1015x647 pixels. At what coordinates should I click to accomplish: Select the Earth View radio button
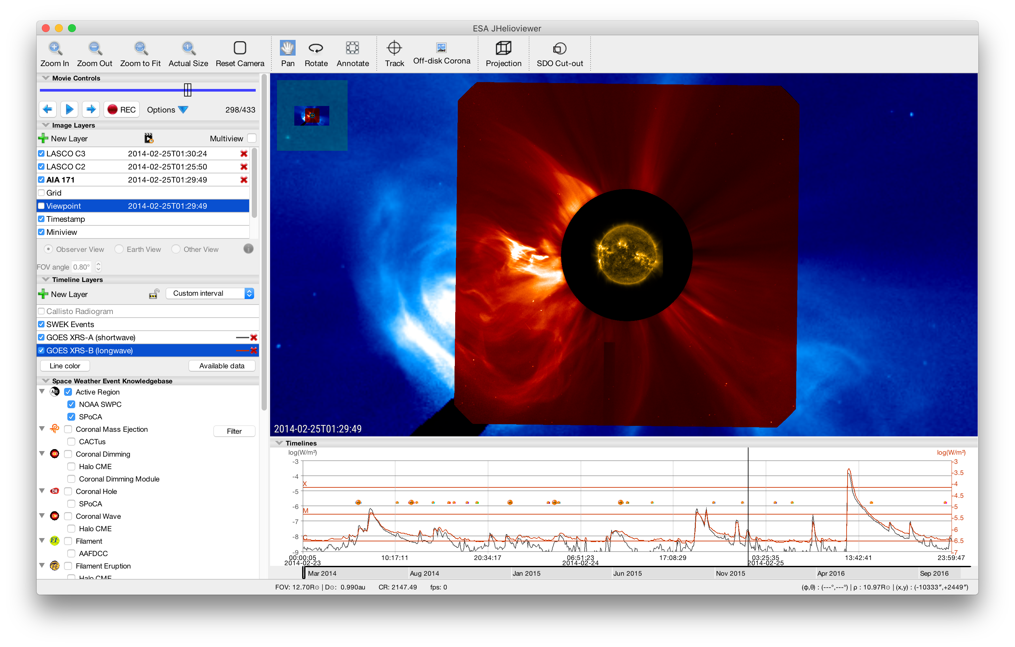(119, 249)
